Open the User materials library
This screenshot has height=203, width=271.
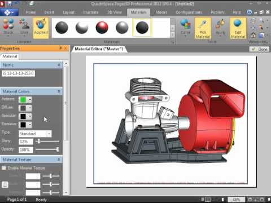pyautogui.click(x=24, y=27)
